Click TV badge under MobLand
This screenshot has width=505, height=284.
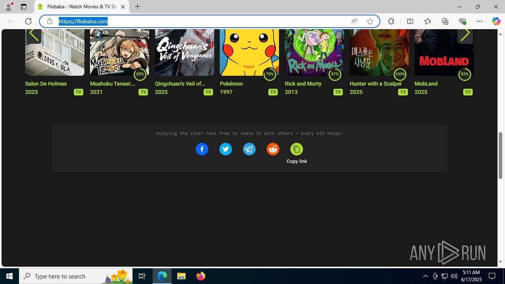click(468, 92)
